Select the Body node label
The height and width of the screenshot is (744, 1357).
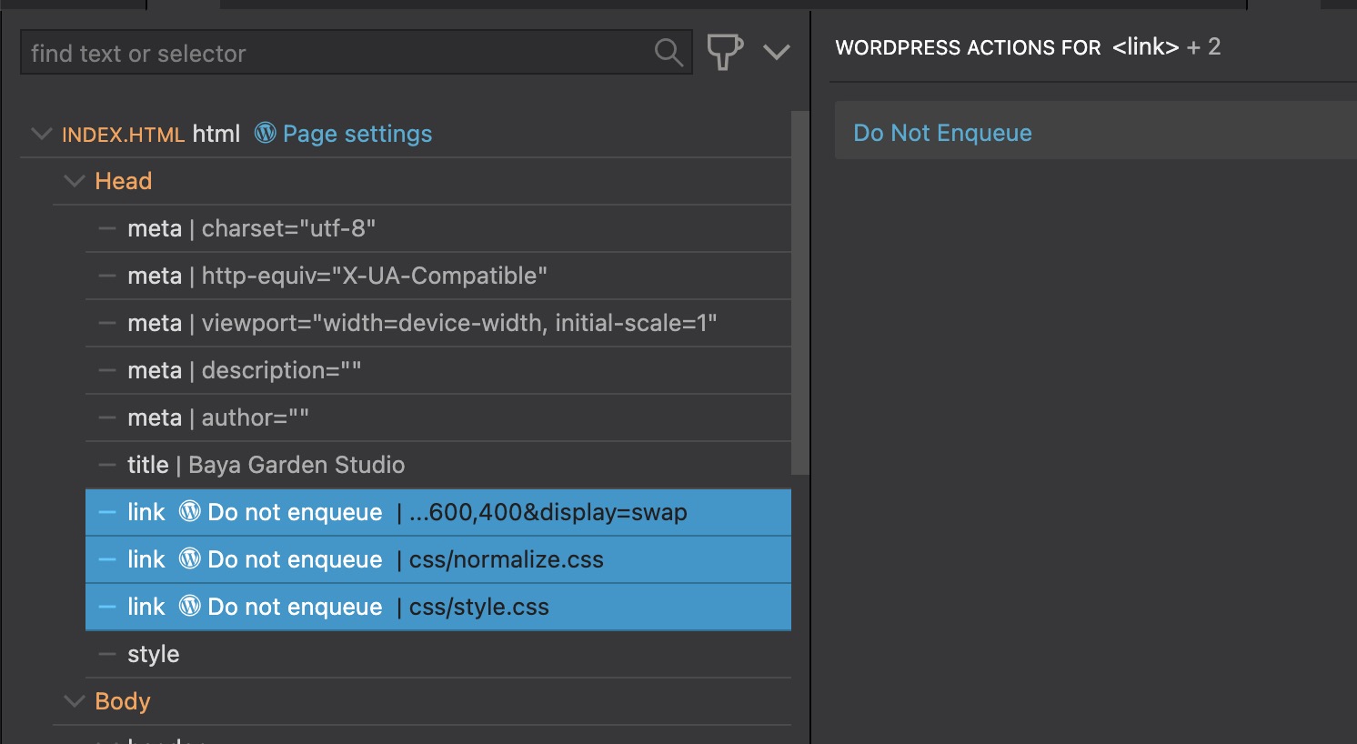point(123,701)
